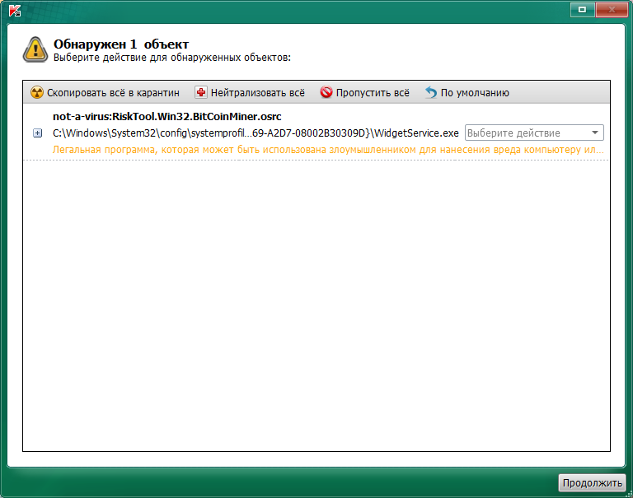Viewport: 633px width, 498px height.
Task: Select the not-a-virus:RiskTool.Win32.BitCoinMiner.osrc threat name
Action: [167, 117]
